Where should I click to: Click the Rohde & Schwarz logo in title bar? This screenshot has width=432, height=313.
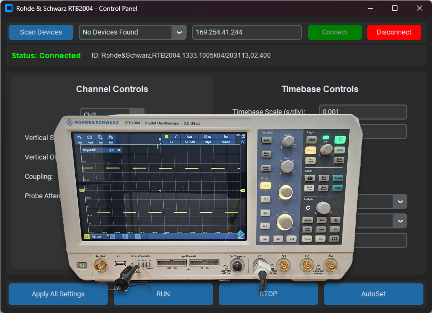point(9,8)
